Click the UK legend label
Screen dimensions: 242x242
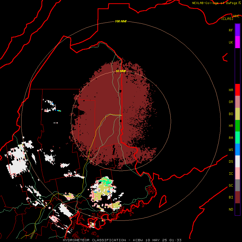click(231, 42)
